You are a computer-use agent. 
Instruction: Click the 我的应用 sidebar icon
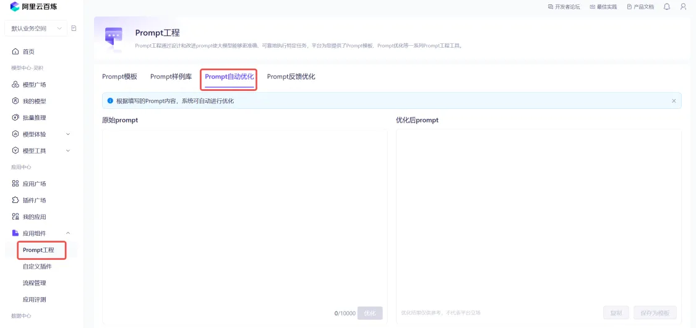coord(15,217)
